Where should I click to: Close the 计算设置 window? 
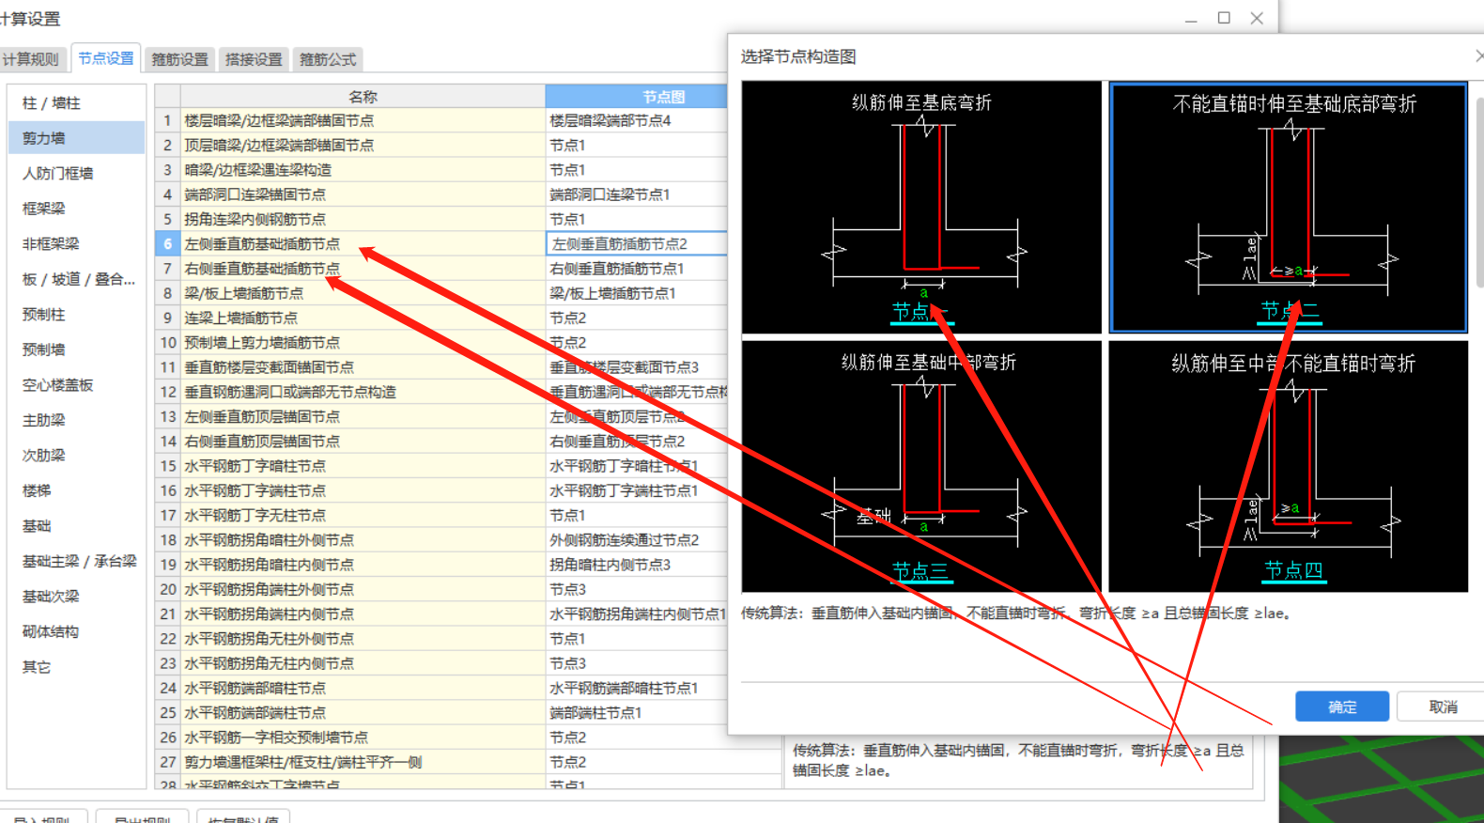(x=1257, y=18)
